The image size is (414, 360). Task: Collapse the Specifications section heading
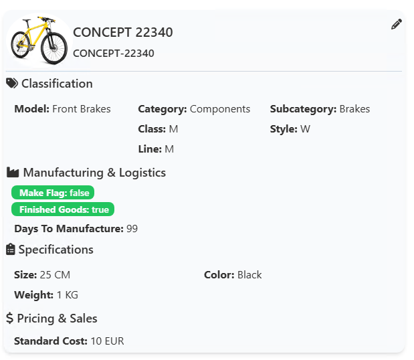coord(56,250)
